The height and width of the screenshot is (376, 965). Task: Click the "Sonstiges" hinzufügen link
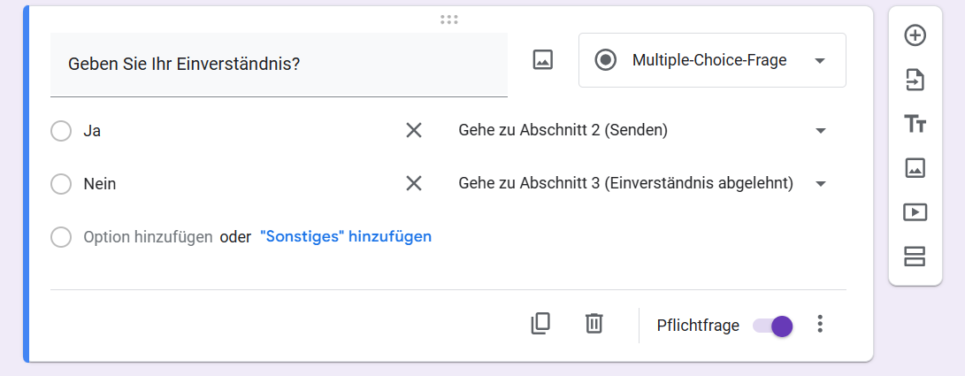tap(346, 237)
